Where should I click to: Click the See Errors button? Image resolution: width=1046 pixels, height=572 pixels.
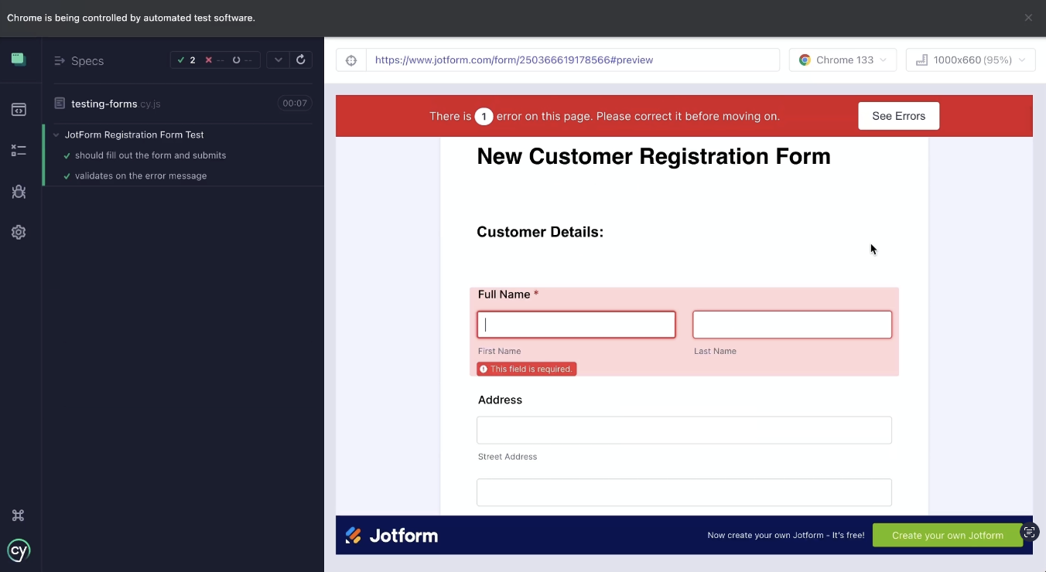point(898,116)
